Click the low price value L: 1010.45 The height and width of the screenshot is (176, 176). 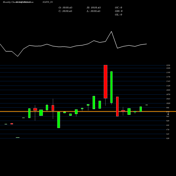click(94, 11)
